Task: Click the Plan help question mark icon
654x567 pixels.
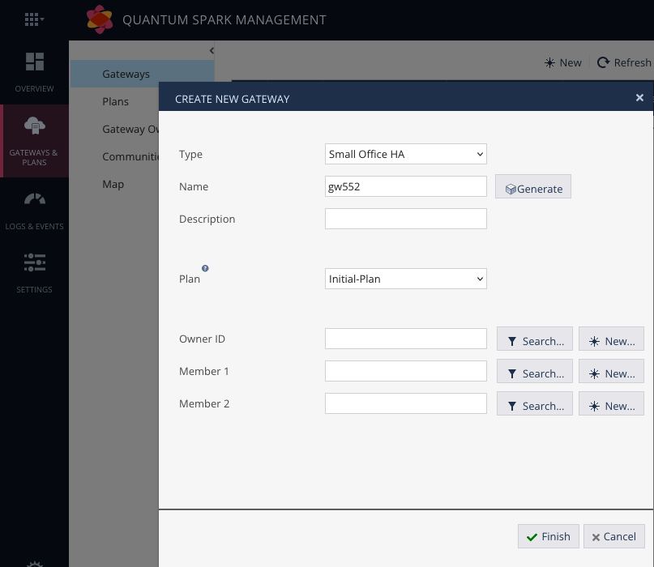Action: 205,268
